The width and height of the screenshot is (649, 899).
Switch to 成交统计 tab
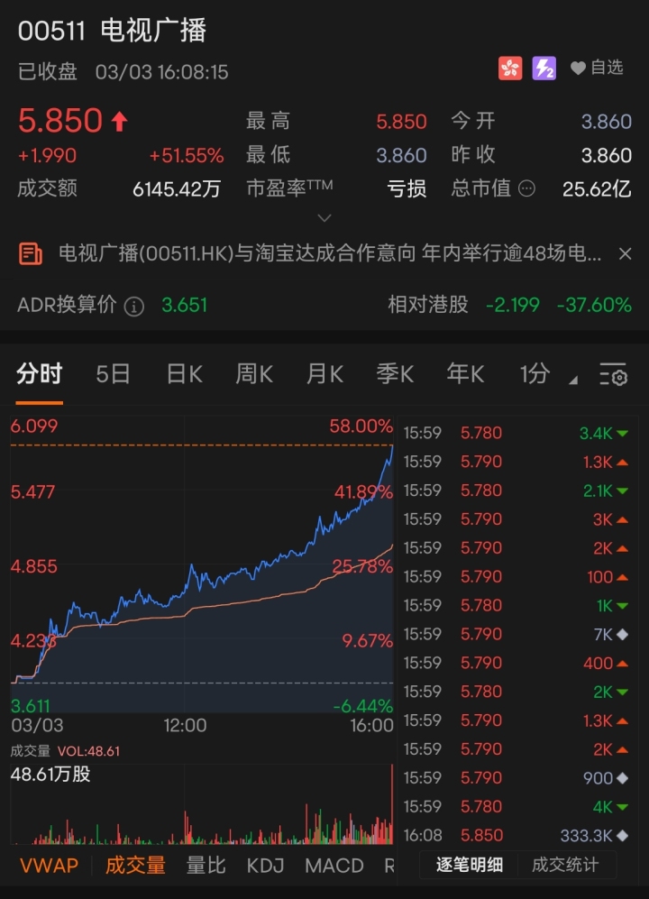tap(565, 866)
